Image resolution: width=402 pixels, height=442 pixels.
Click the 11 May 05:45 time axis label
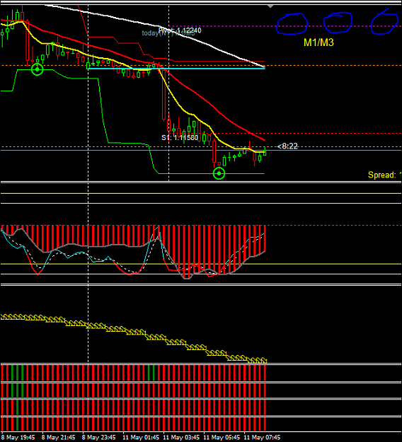coord(222,438)
